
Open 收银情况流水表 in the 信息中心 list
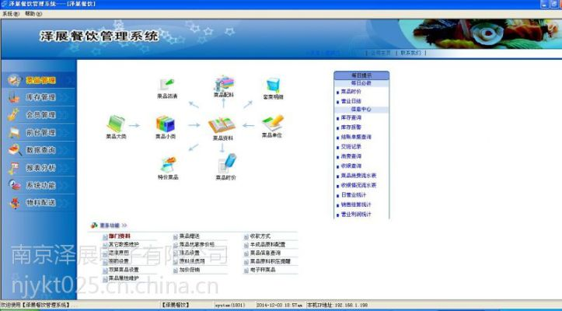(x=358, y=186)
